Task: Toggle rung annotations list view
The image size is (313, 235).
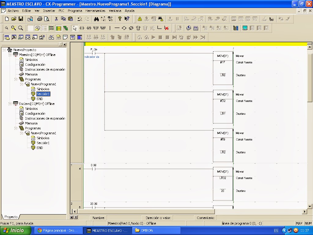Action: pos(44,28)
